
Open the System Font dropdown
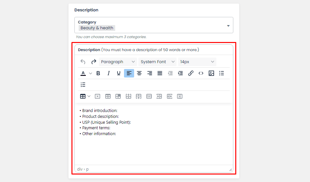tap(157, 62)
